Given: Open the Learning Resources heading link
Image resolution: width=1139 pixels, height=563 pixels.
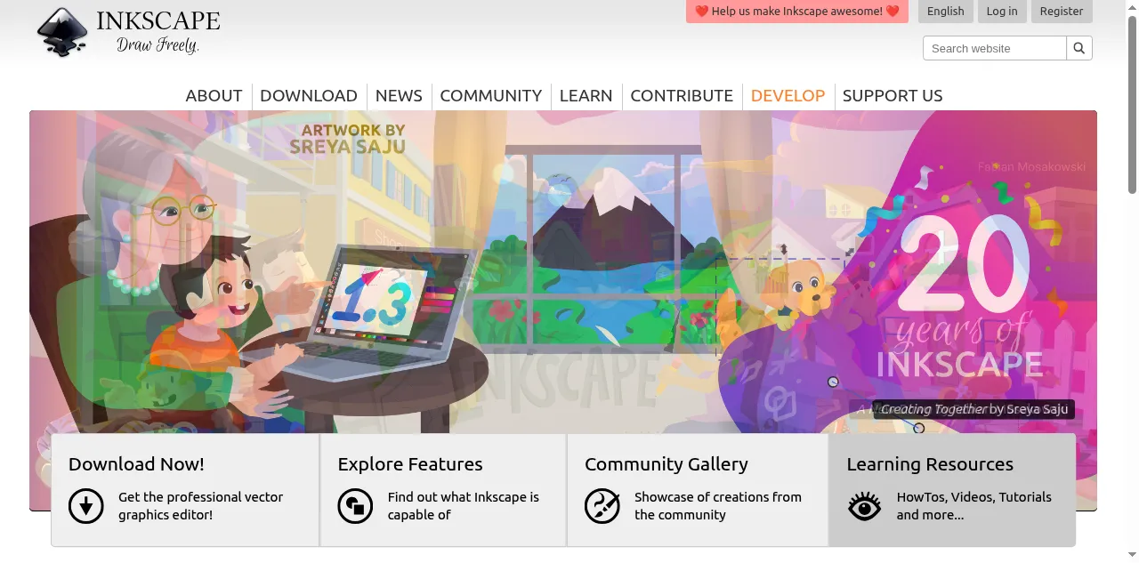Looking at the screenshot, I should click(x=930, y=464).
